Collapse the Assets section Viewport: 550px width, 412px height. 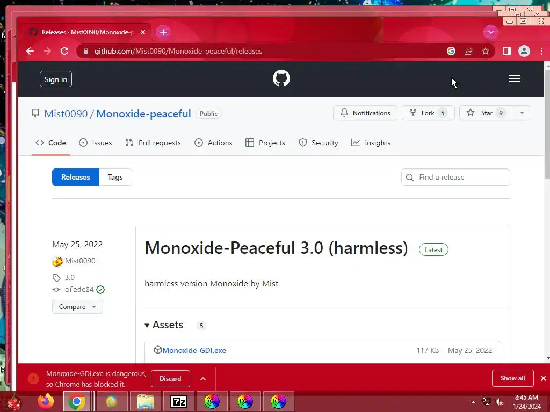164,325
